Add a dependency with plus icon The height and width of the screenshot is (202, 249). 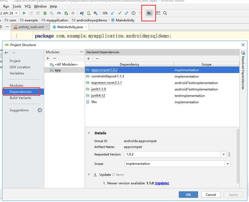coord(88,59)
